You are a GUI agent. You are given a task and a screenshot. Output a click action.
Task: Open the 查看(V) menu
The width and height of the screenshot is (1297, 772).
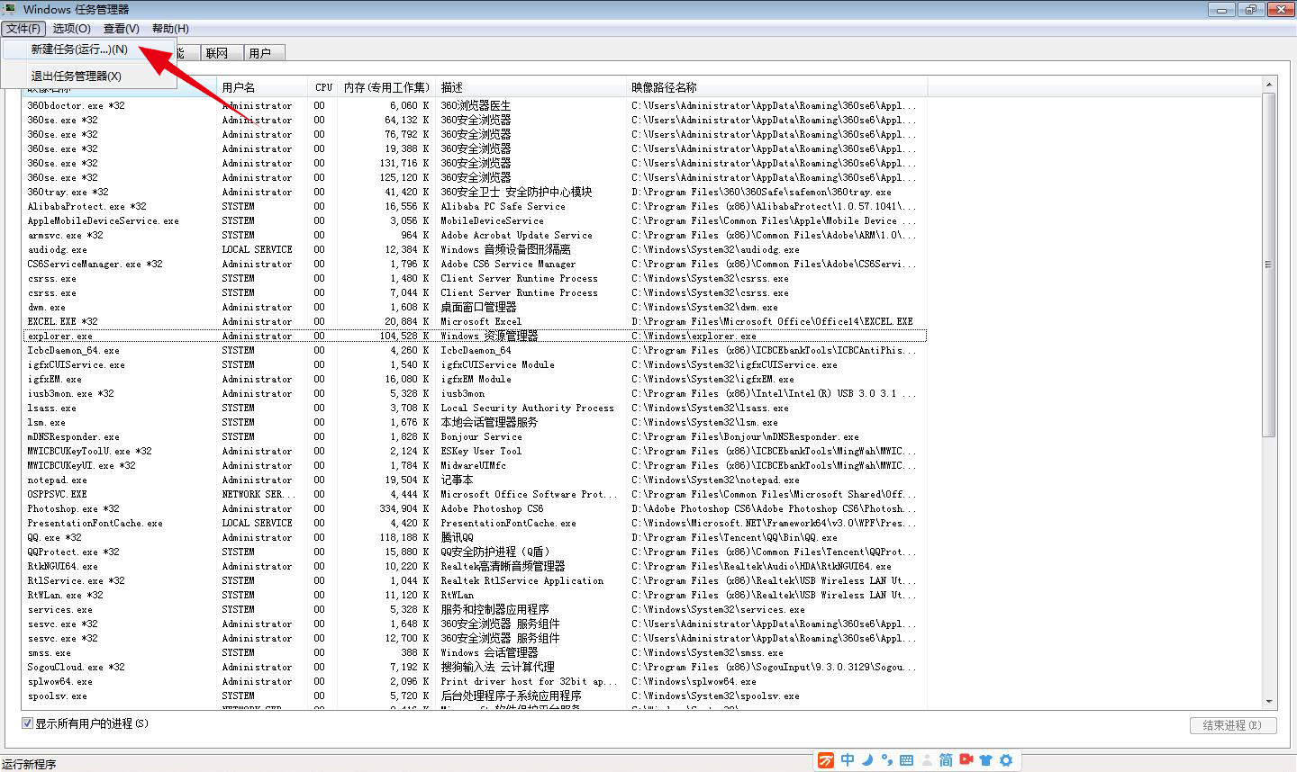(x=121, y=29)
